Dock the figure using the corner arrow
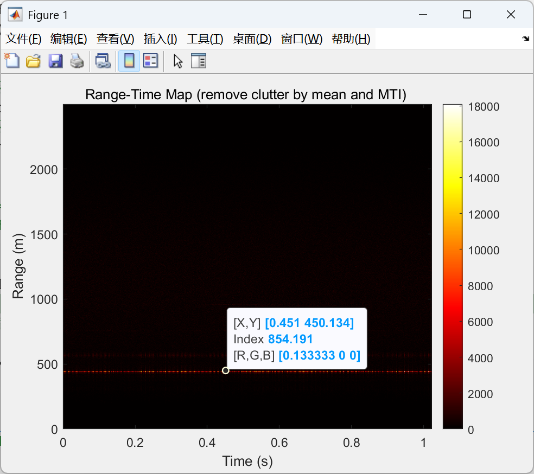The width and height of the screenshot is (534, 474). [525, 39]
